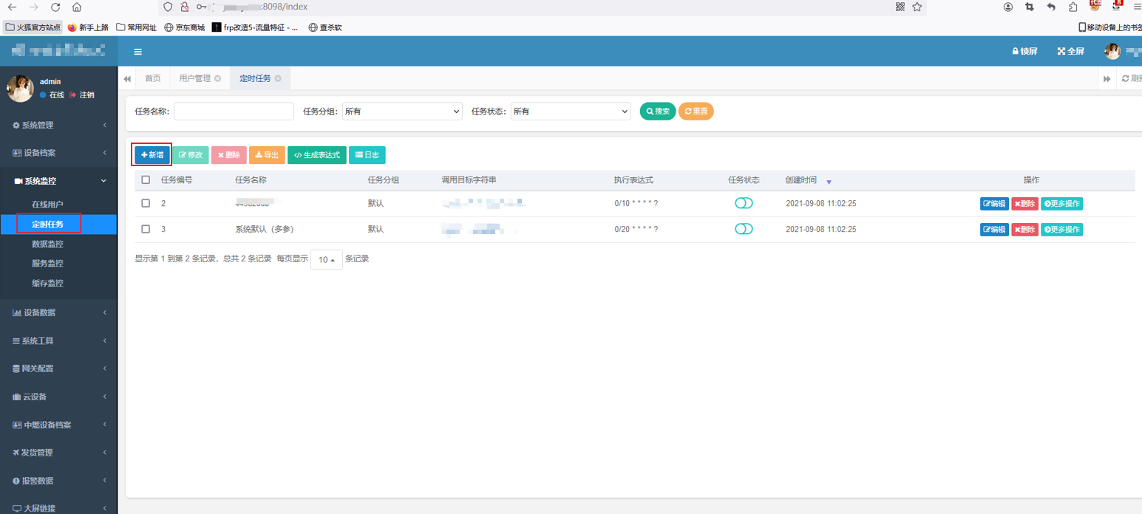Expand 报警数据 sidebar menu
The height and width of the screenshot is (514, 1142).
(58, 481)
